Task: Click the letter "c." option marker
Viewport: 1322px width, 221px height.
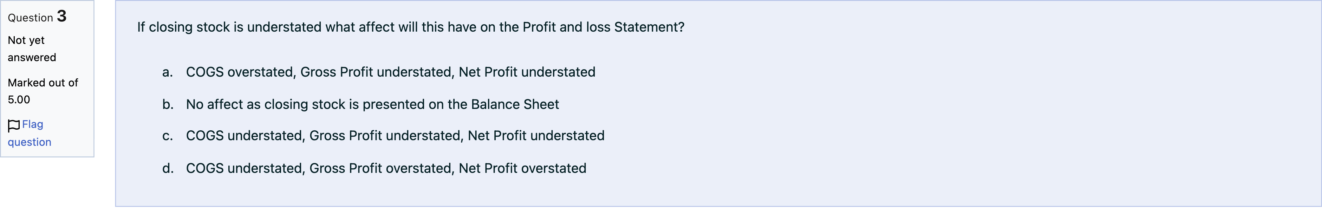Action: pyautogui.click(x=167, y=136)
